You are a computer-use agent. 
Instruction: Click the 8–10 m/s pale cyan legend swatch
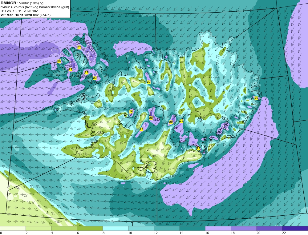tap(115, 228)
